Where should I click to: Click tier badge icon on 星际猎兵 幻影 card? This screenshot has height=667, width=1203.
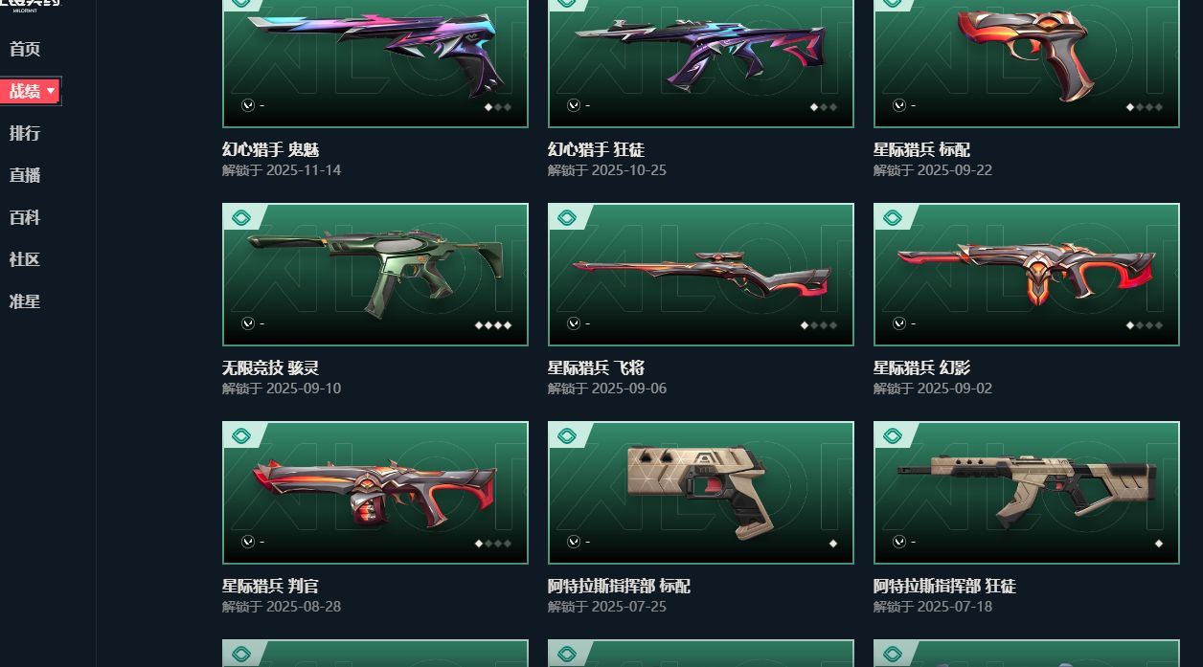click(893, 218)
